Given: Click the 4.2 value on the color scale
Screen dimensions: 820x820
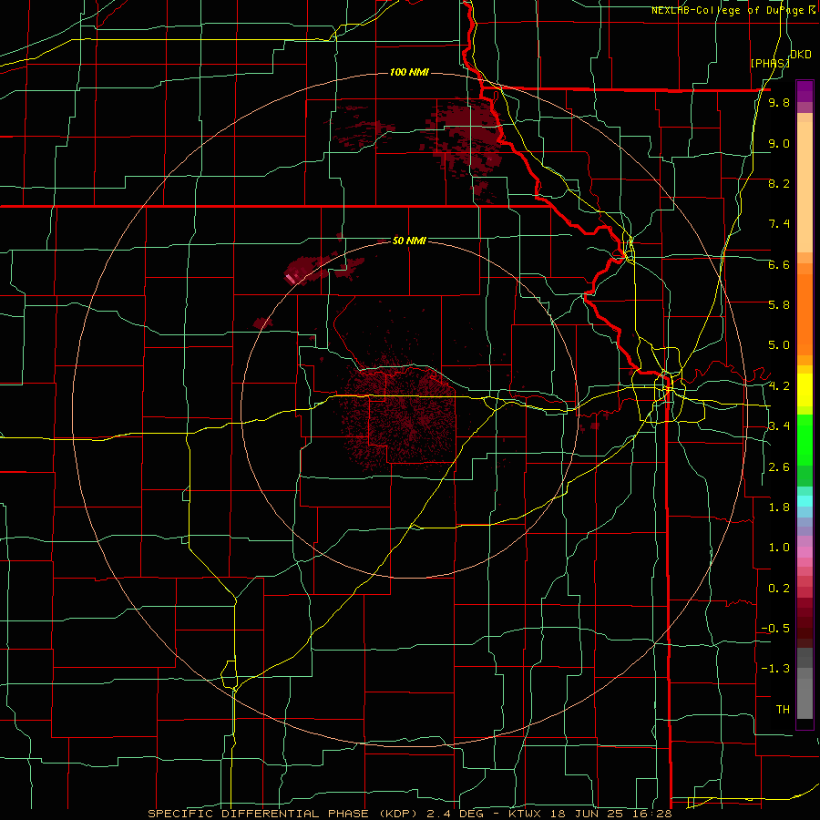Looking at the screenshot, I should coord(779,386).
